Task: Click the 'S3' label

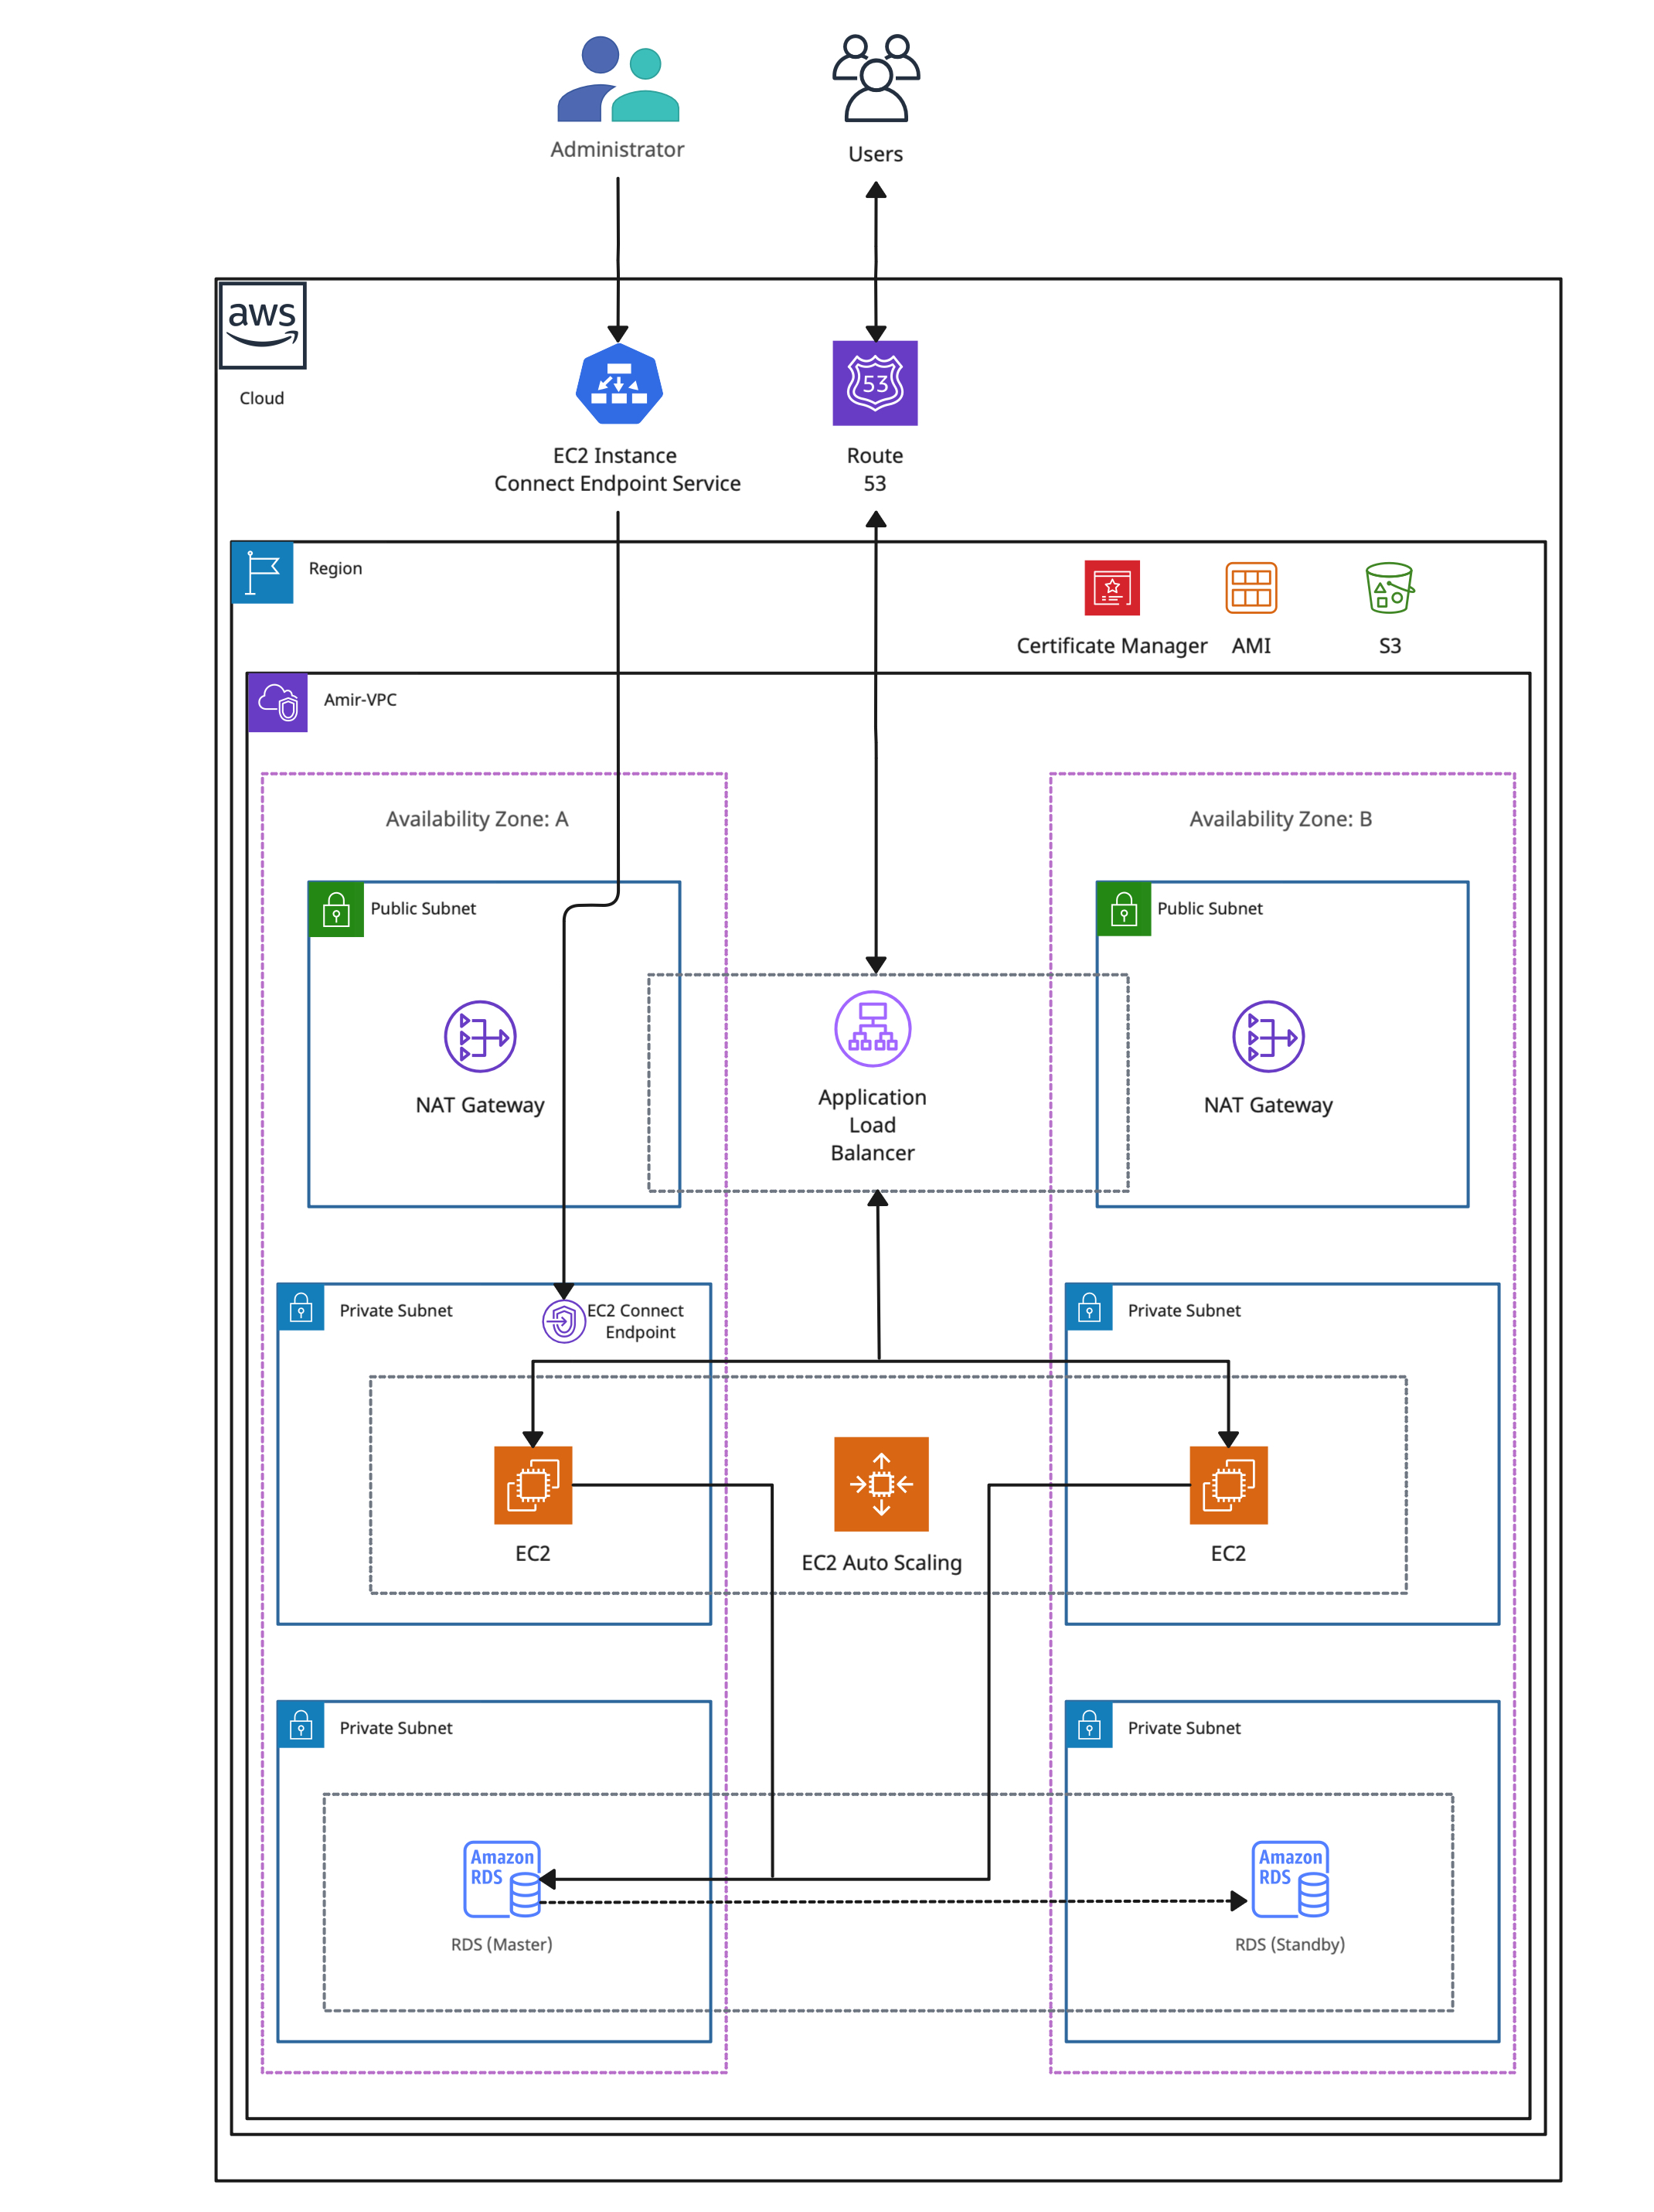Action: tap(1389, 646)
